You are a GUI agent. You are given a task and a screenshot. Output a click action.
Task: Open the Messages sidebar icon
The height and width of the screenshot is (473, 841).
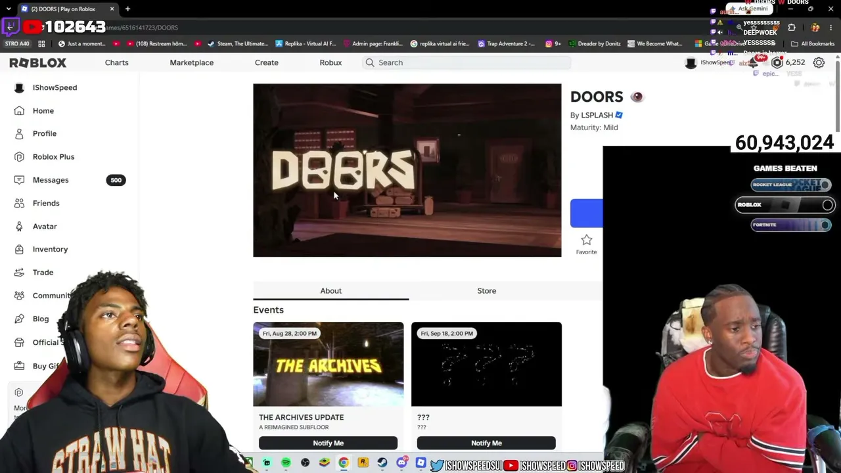tap(19, 180)
